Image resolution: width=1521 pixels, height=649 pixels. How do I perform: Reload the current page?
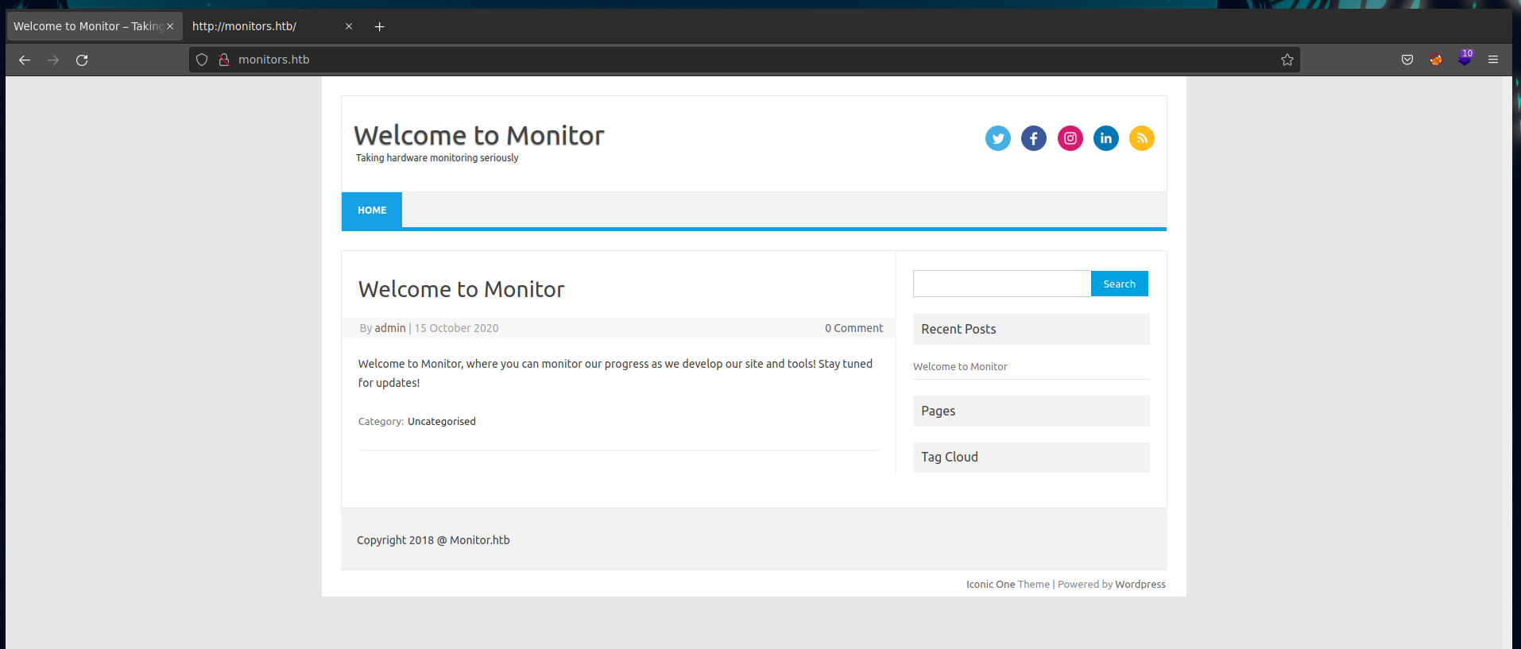82,60
